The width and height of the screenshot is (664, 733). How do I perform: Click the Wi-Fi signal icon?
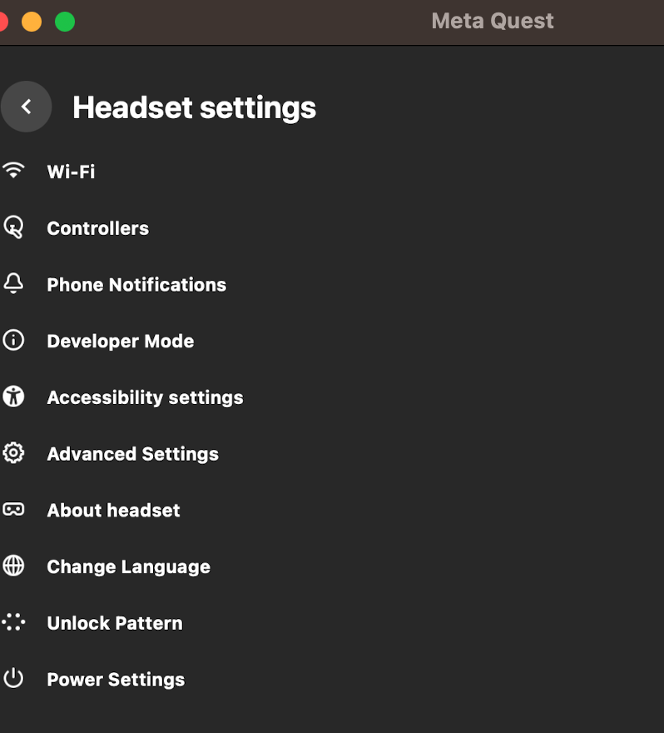point(13,171)
